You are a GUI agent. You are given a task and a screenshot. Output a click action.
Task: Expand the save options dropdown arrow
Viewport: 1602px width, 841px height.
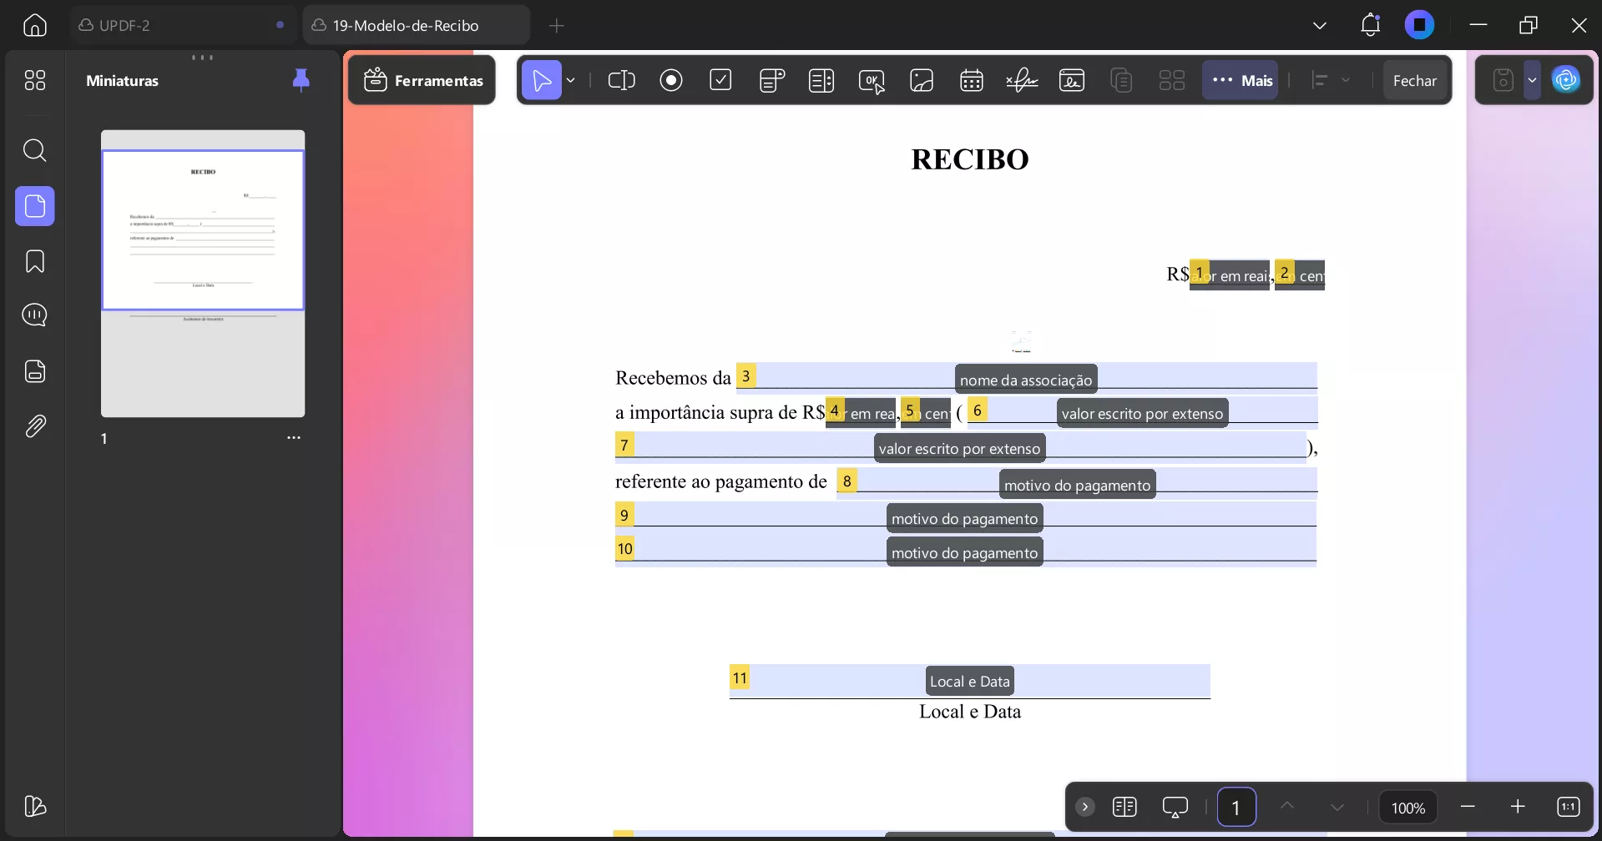pyautogui.click(x=1532, y=80)
